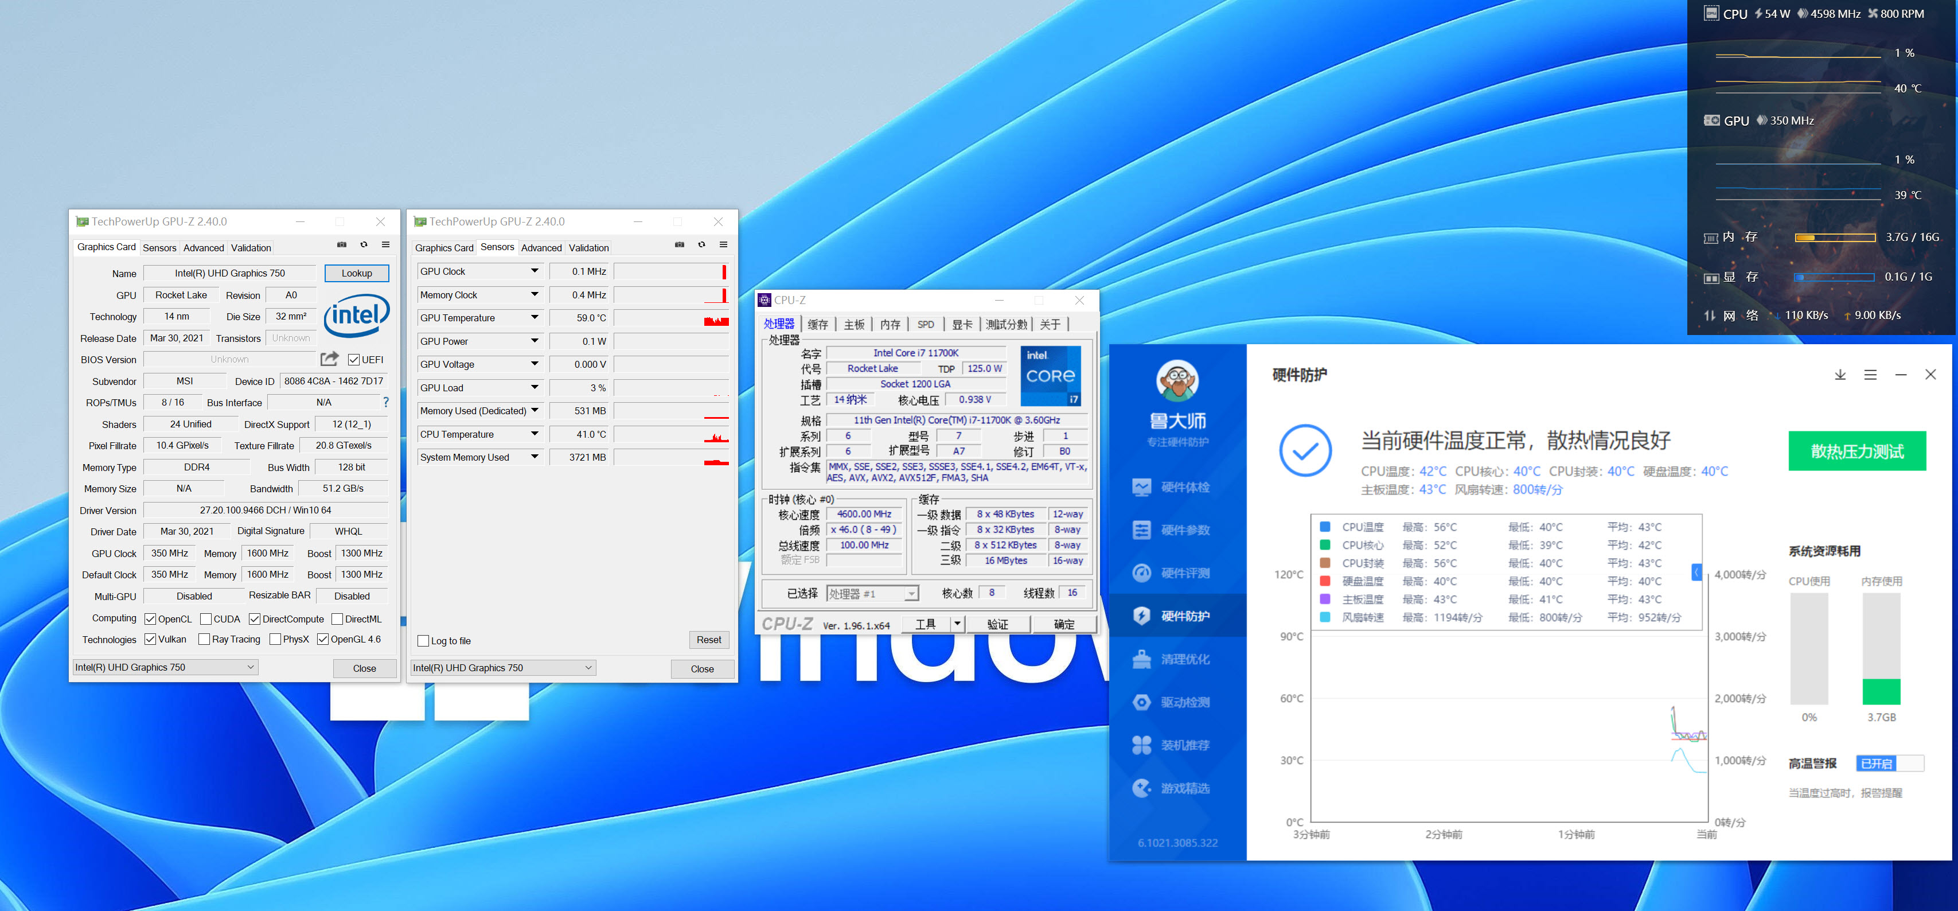Enable the Log to file checkbox
The image size is (1958, 911).
click(423, 641)
